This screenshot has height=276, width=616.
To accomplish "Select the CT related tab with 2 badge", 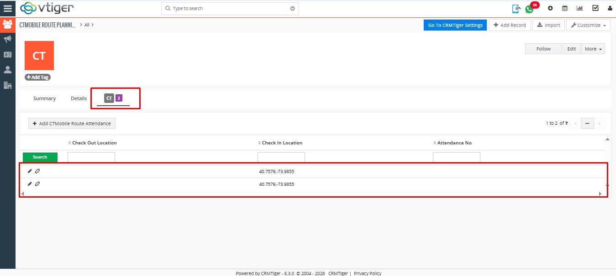I will pyautogui.click(x=113, y=98).
